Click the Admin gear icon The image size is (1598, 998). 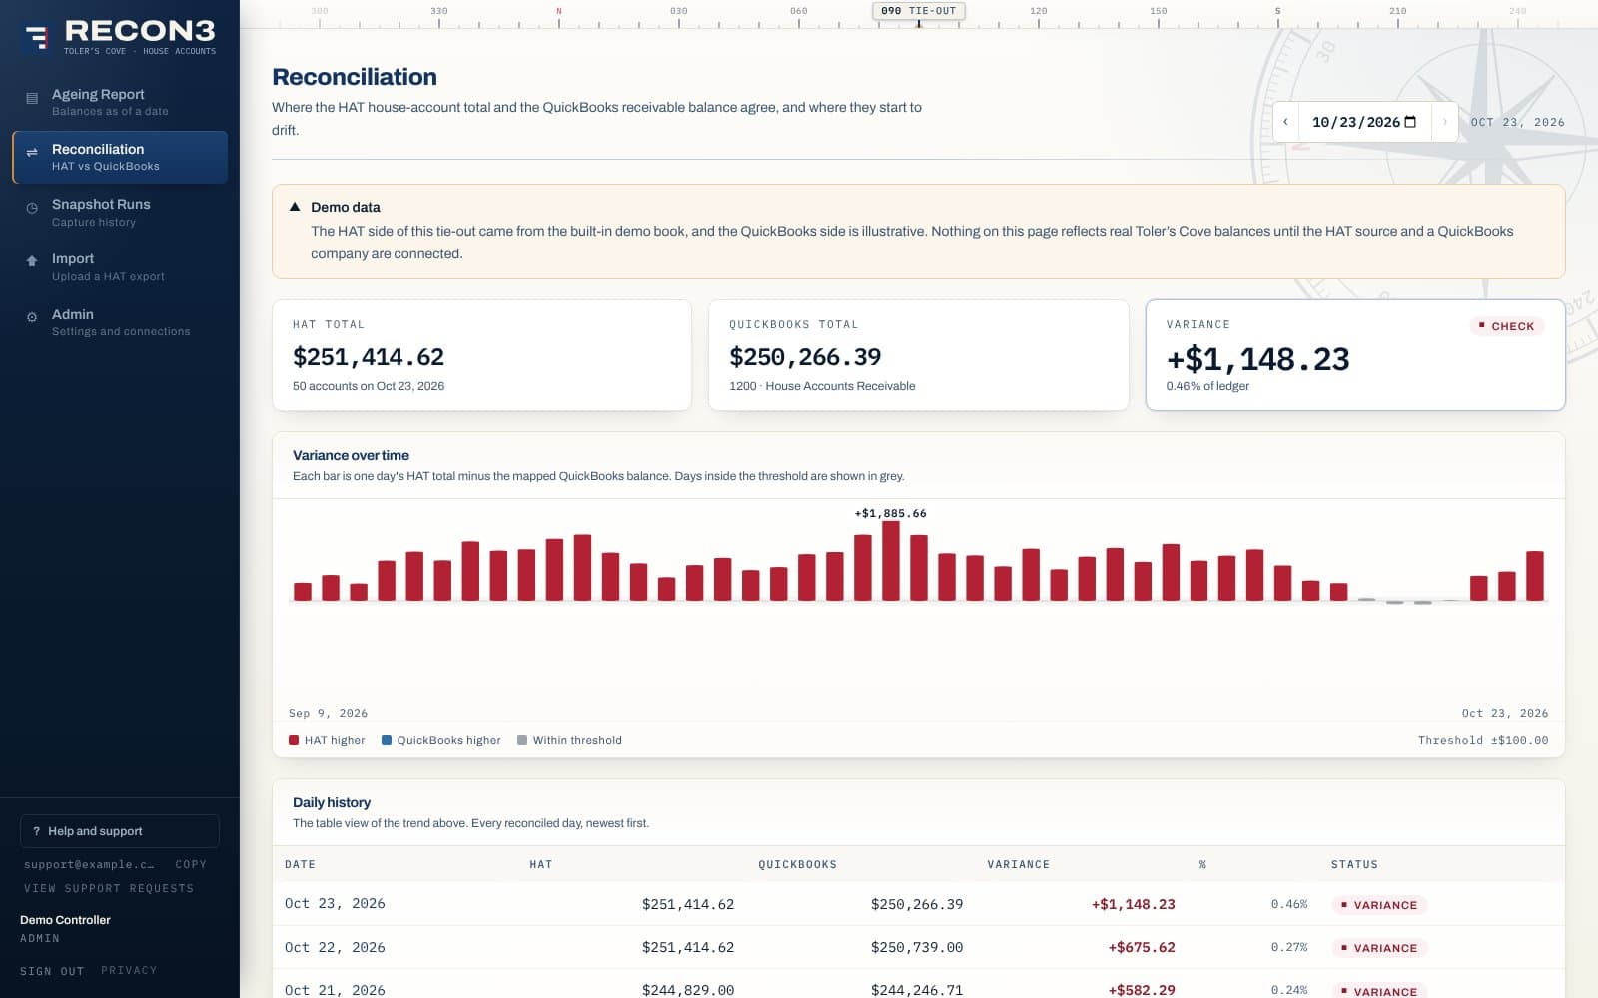point(32,317)
